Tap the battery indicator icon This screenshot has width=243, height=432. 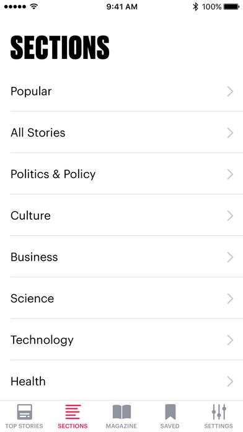(x=231, y=7)
